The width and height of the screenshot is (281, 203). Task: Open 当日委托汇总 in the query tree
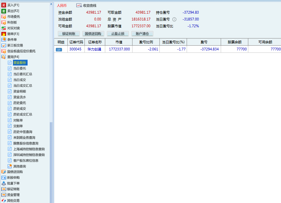(x=23, y=74)
